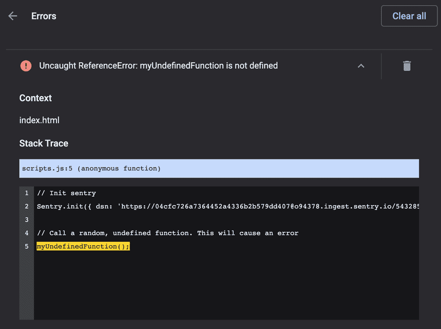Click line number 1 in the gutter
The width and height of the screenshot is (441, 329).
pos(26,193)
